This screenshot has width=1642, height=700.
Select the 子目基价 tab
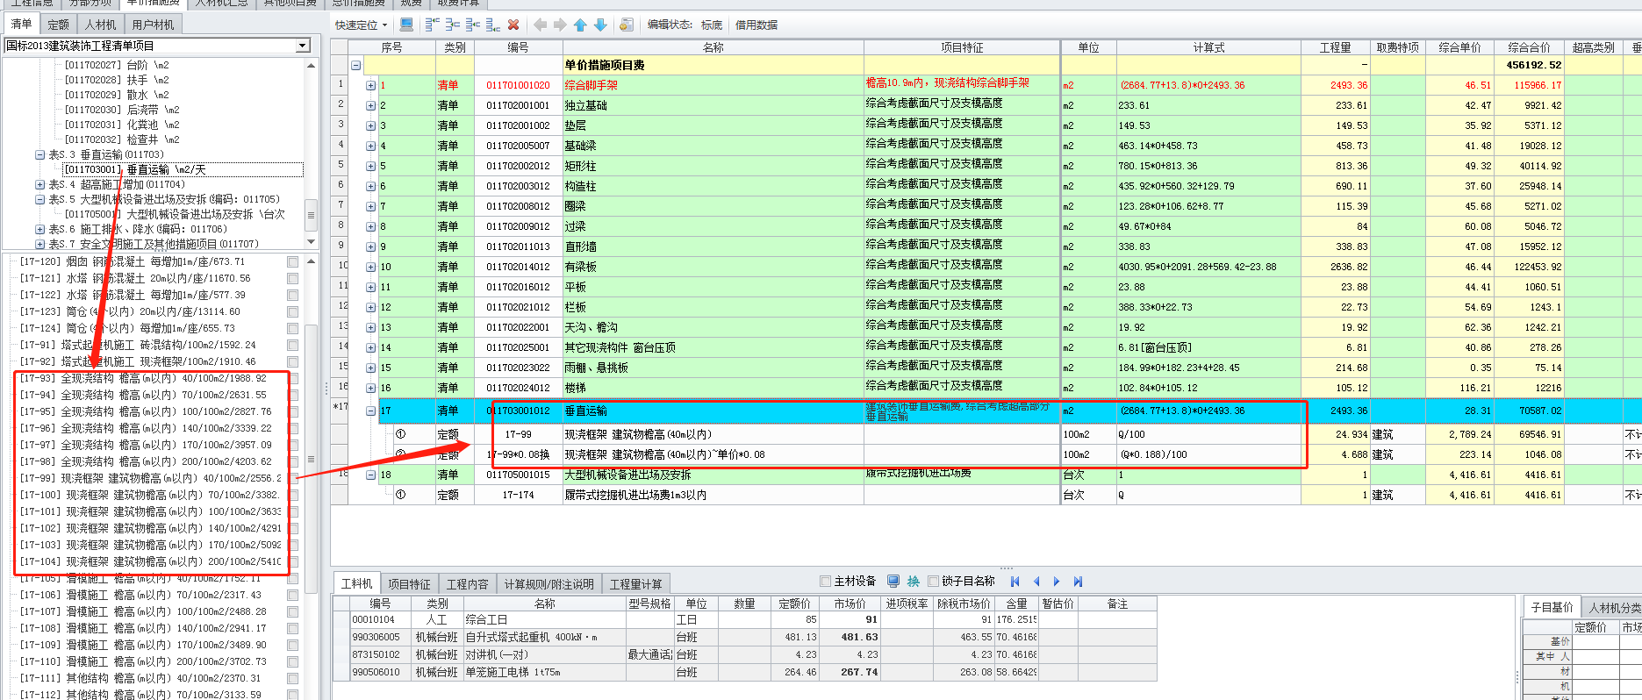pyautogui.click(x=1552, y=607)
